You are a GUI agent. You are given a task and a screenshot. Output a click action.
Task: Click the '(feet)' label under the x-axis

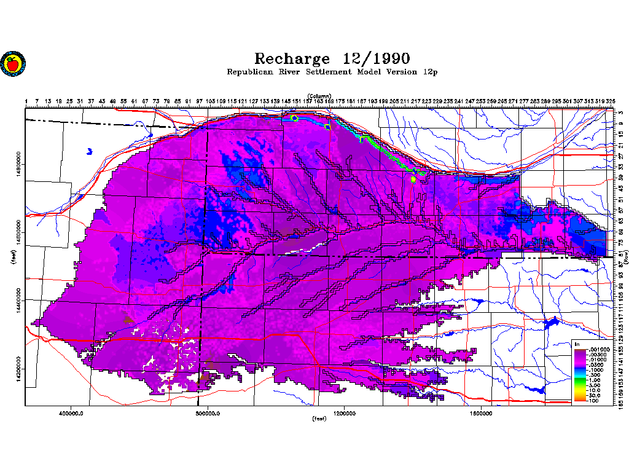319,419
